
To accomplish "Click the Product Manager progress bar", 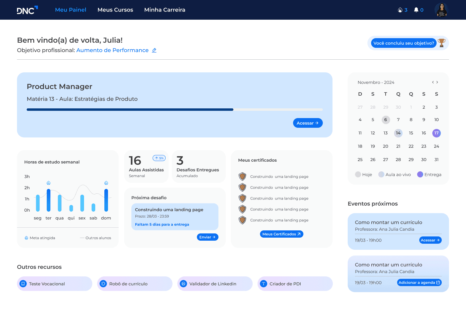I will (x=174, y=110).
